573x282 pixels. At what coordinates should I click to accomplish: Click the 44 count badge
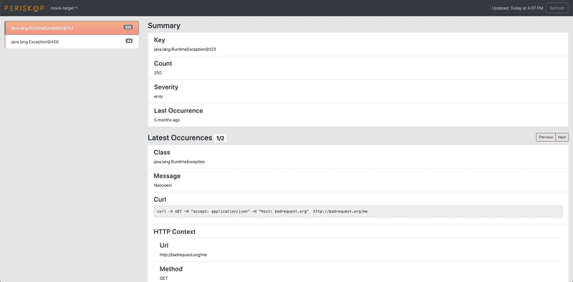(x=129, y=42)
